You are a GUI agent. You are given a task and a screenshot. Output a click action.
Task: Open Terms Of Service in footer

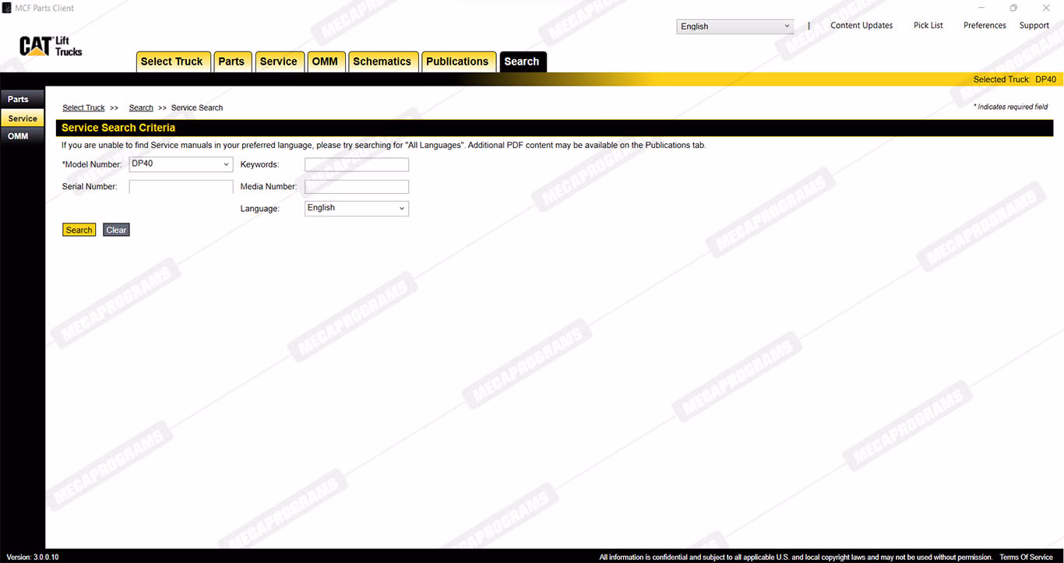click(1026, 558)
